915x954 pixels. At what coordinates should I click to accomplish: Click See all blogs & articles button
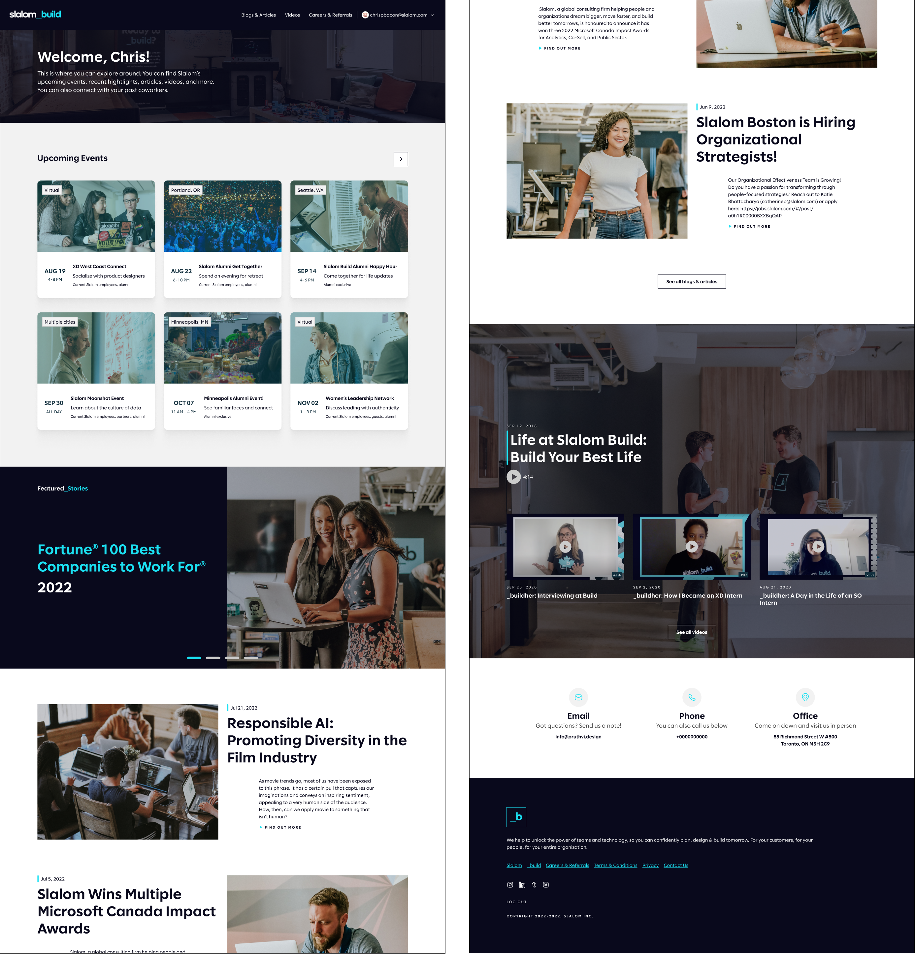coord(692,281)
